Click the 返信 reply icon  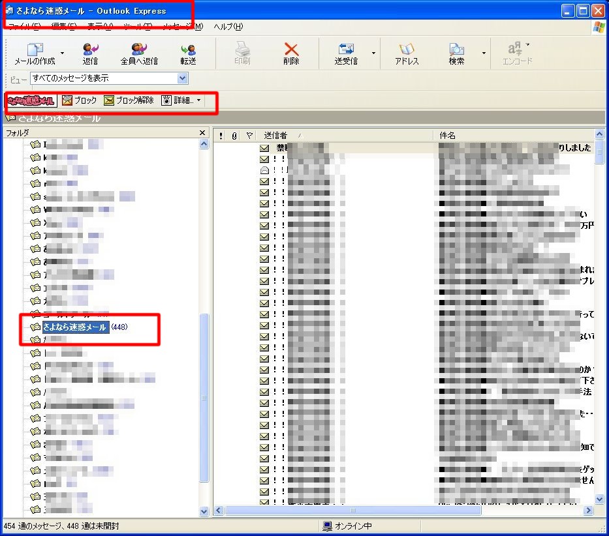tap(90, 53)
